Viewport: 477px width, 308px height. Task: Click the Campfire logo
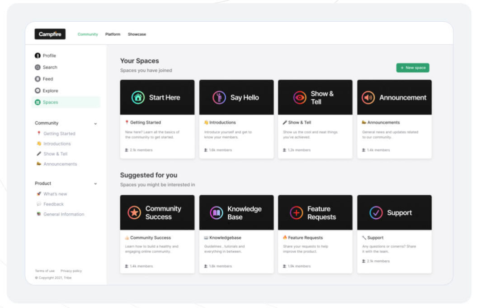coord(50,34)
